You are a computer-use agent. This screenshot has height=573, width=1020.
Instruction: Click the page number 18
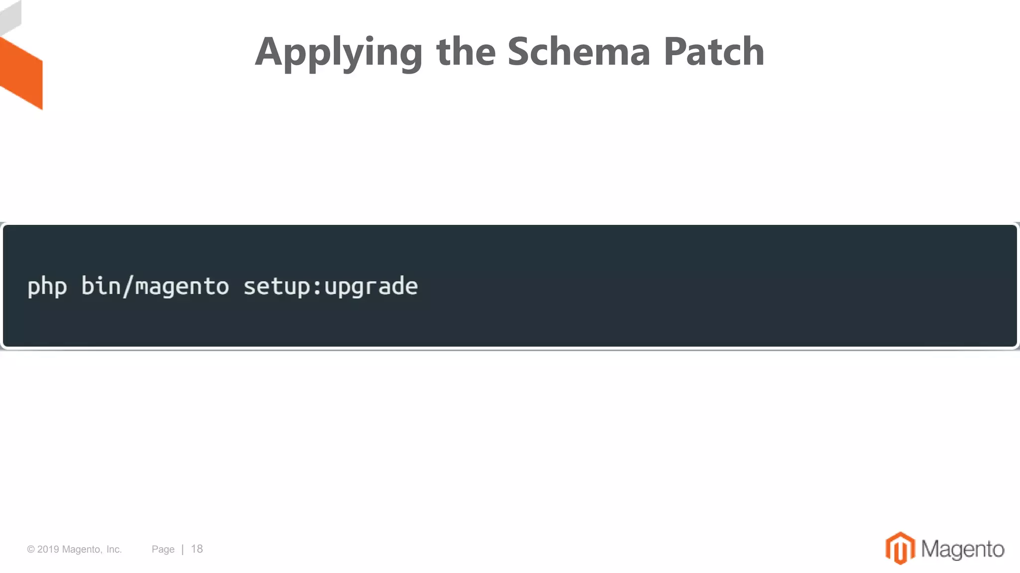point(197,549)
